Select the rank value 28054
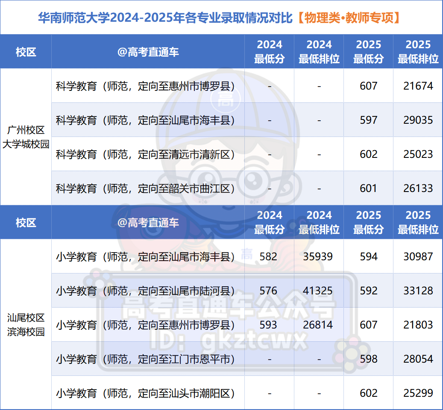 pos(418,359)
